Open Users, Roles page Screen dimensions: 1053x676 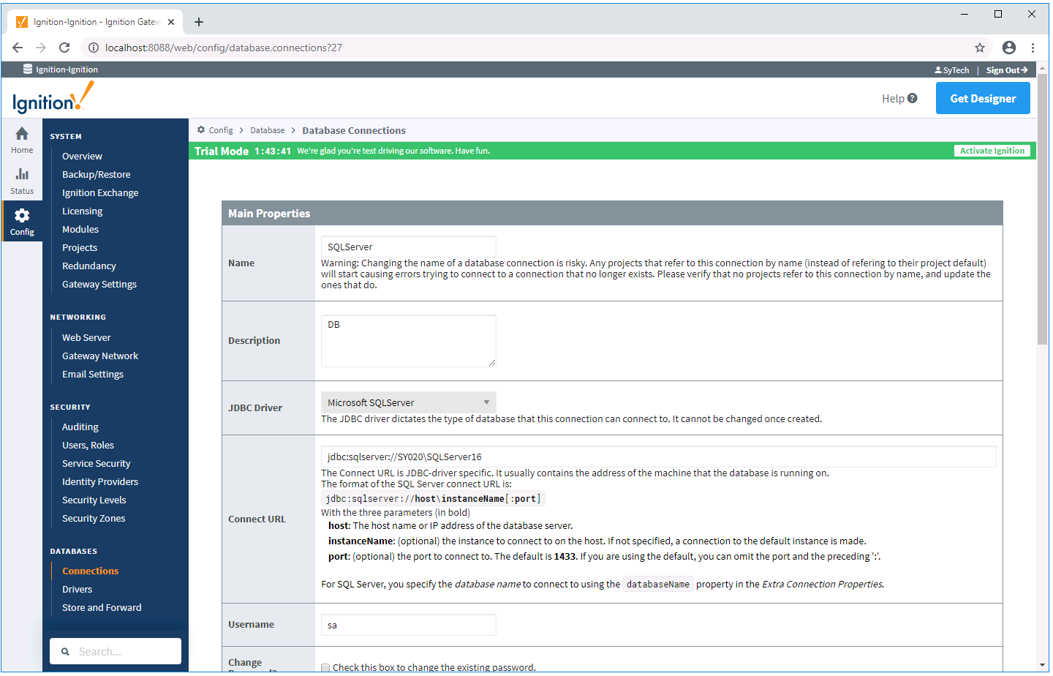[88, 446]
